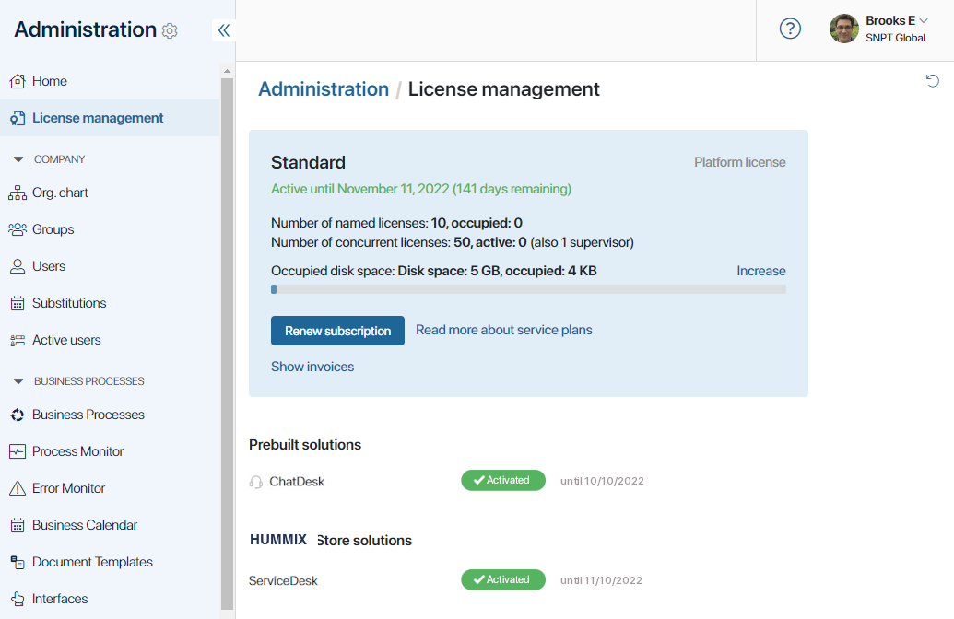Go to Administration breadcrumb link
This screenshot has width=954, height=619.
click(x=324, y=89)
